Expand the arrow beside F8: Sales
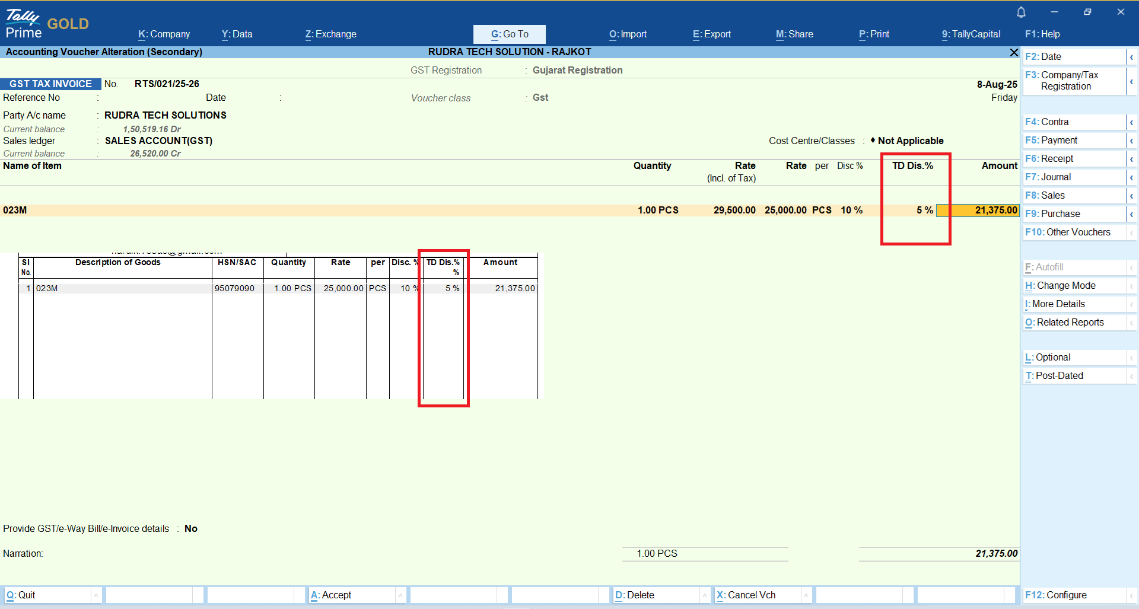 point(1131,196)
